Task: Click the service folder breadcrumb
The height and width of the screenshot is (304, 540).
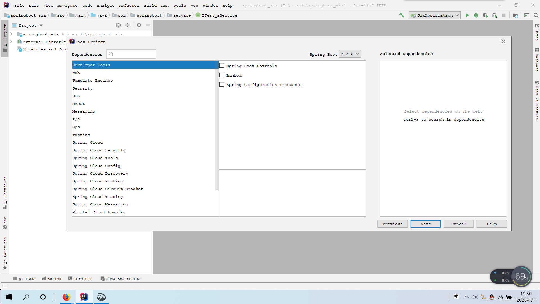Action: 179,15
